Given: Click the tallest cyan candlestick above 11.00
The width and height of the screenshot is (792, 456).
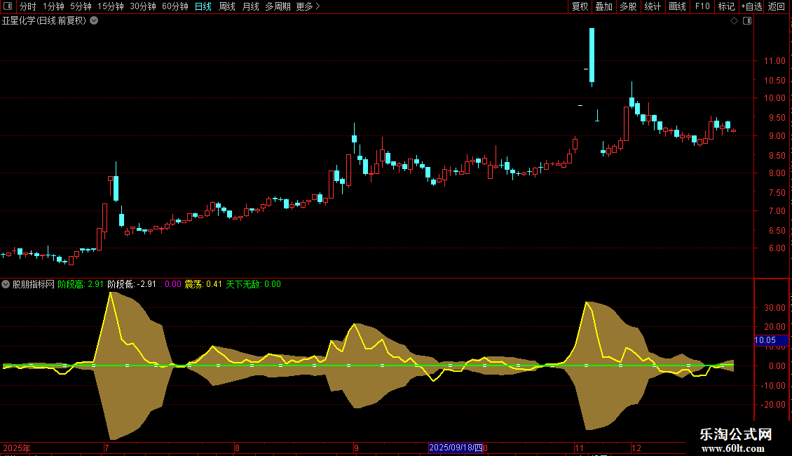Looking at the screenshot, I should 592,55.
